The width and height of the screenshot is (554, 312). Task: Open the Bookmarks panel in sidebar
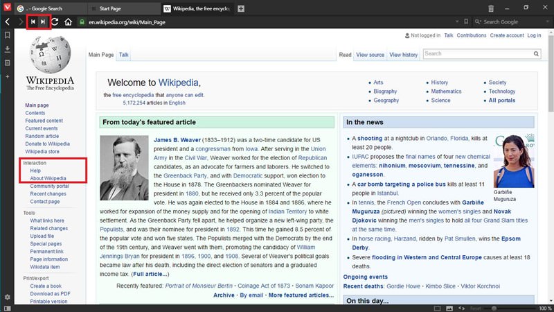(7, 35)
